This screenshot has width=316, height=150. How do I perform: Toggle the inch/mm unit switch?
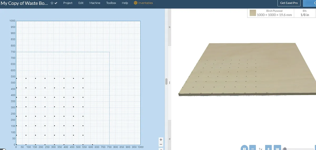click(x=3, y=149)
